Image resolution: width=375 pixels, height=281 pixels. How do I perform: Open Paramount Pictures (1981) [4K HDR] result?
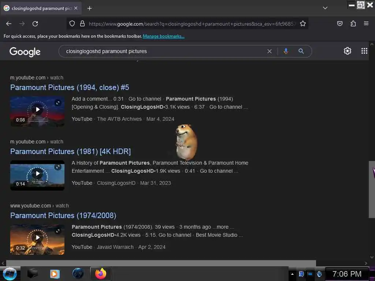[70, 151]
